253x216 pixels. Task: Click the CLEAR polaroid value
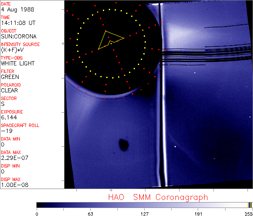tap(9, 90)
